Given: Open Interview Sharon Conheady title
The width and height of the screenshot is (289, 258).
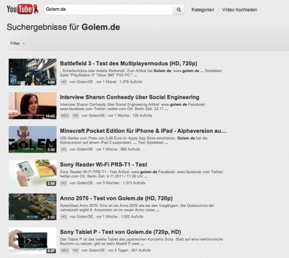Looking at the screenshot, I should 130,97.
